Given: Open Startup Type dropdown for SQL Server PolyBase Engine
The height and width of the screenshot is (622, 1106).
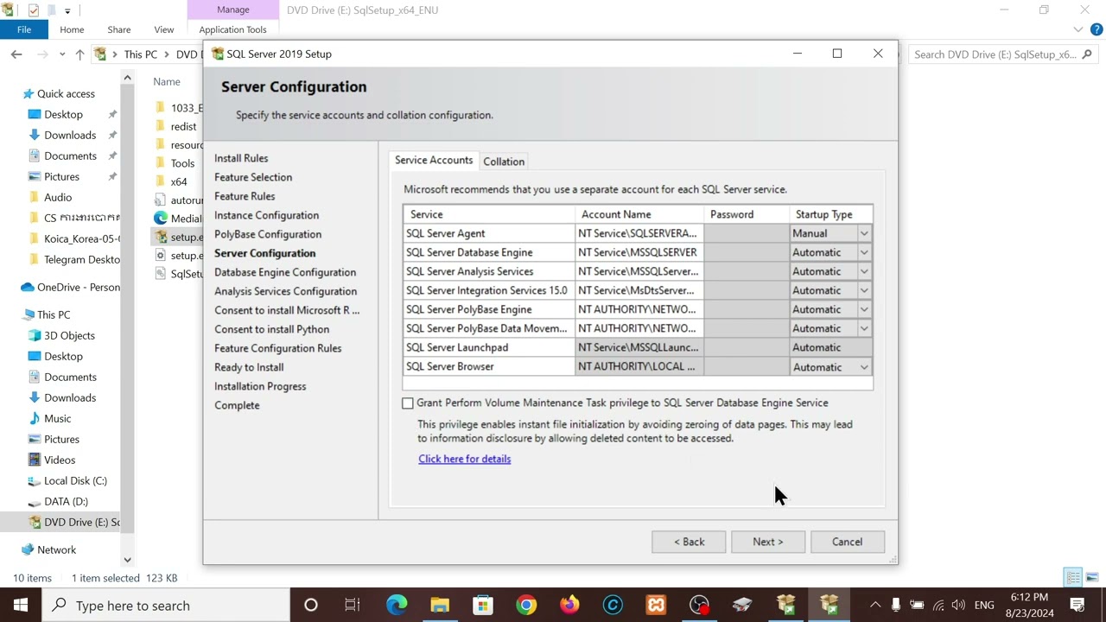Looking at the screenshot, I should tap(864, 309).
